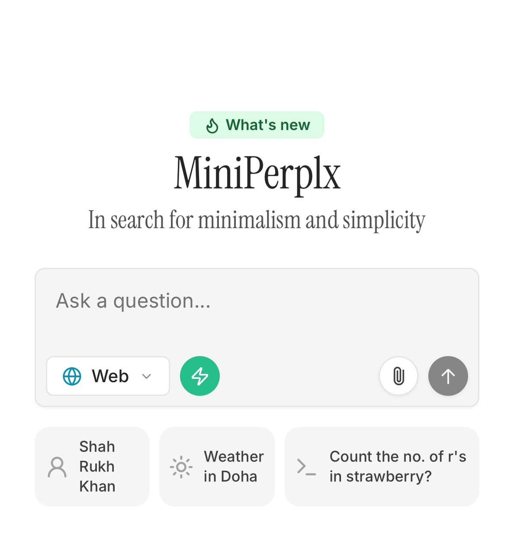Click the flame icon in What's new badge
Screen dimensions: 514x554
[212, 126]
